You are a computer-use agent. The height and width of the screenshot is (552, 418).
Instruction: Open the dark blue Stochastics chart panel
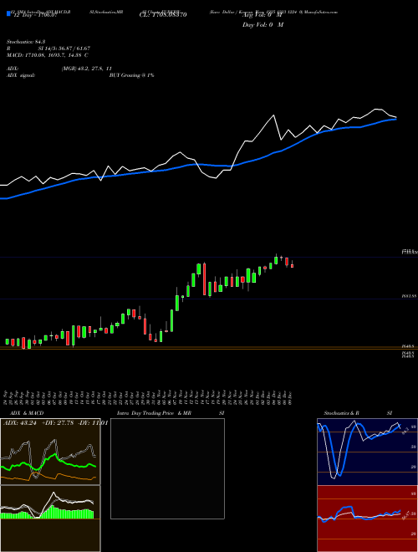(367, 452)
